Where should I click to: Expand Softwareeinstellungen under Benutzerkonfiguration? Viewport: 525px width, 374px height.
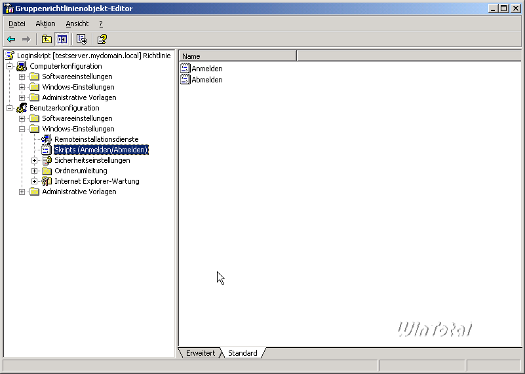[22, 118]
